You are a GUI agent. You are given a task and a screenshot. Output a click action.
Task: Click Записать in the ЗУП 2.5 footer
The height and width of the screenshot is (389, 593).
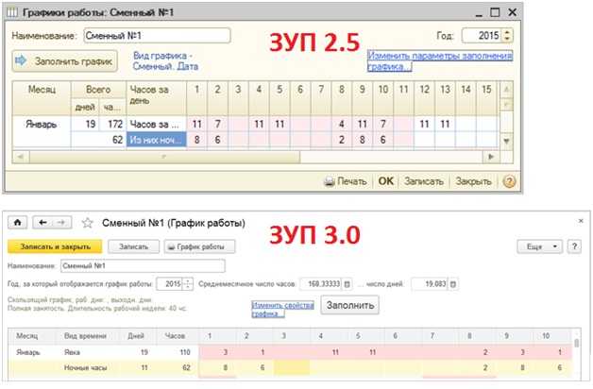pos(424,181)
